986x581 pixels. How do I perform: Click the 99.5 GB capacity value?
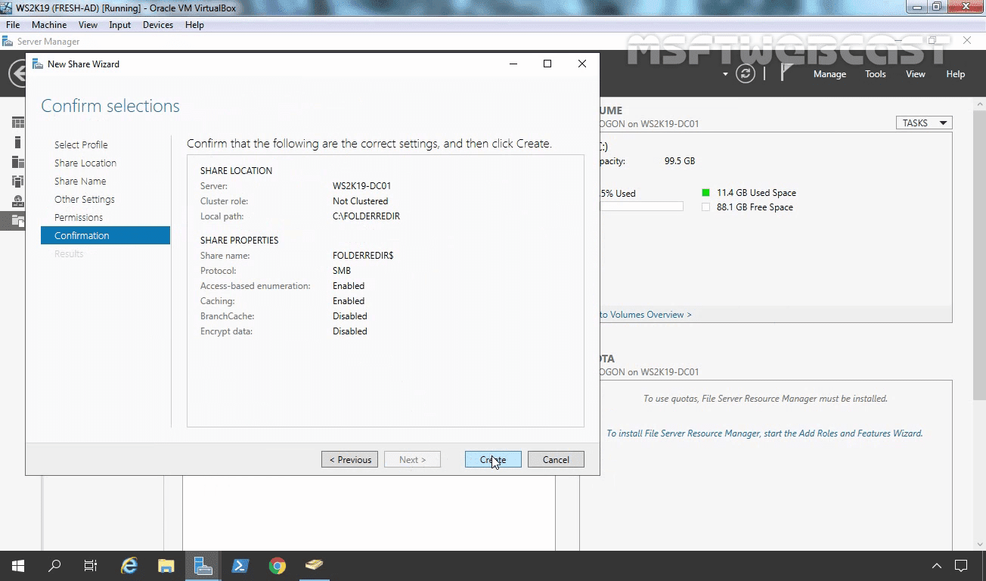point(680,161)
